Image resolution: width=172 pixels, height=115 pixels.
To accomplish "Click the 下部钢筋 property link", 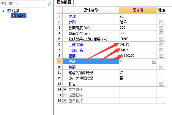I will [75, 50].
